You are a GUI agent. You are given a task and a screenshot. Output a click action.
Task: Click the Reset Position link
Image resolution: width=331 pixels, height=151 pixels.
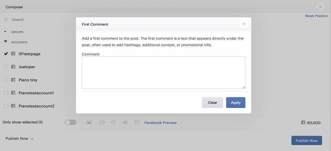[316, 16]
